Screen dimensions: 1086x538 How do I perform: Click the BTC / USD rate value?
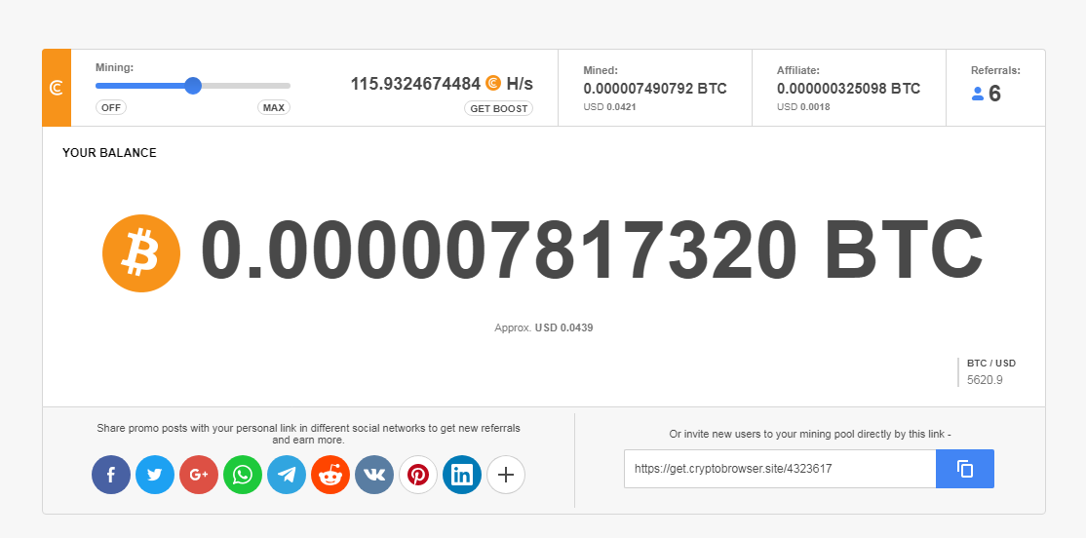coord(985,380)
